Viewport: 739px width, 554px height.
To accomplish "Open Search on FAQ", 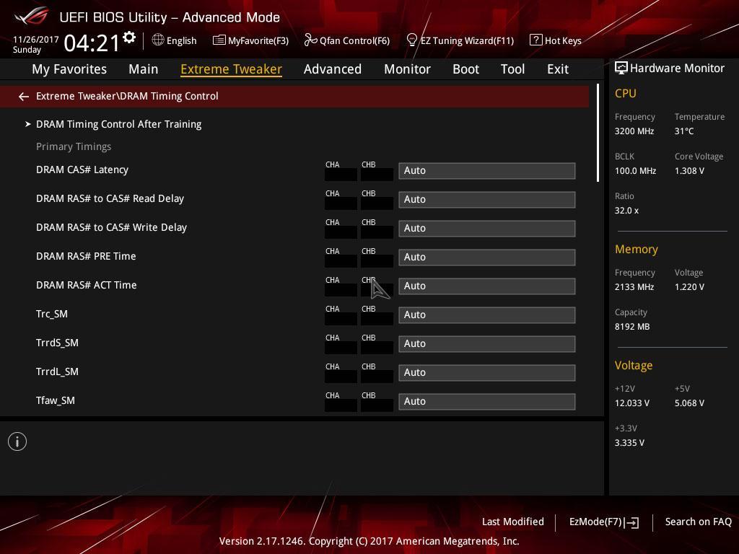I will point(698,522).
